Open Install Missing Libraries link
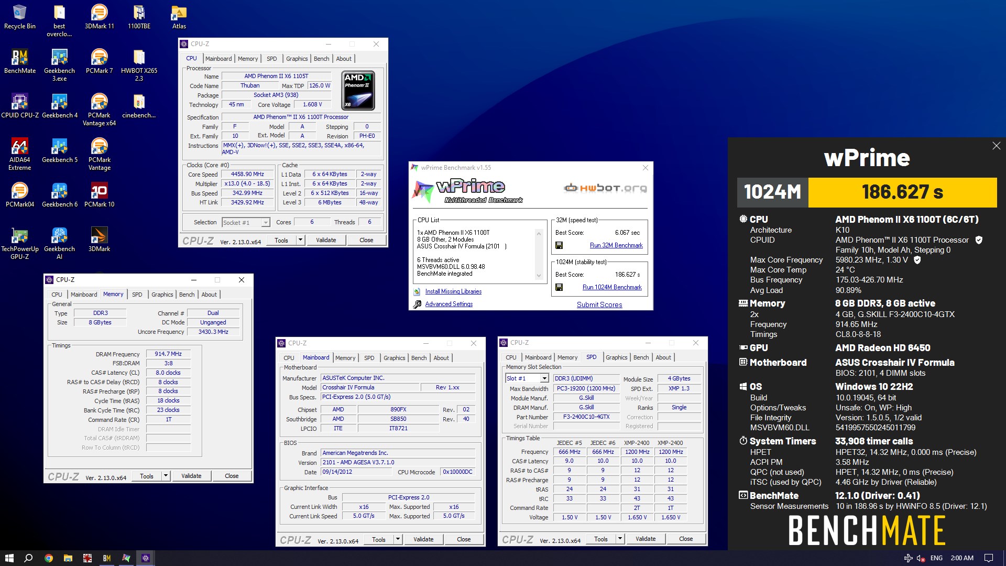The width and height of the screenshot is (1006, 566). [x=453, y=291]
